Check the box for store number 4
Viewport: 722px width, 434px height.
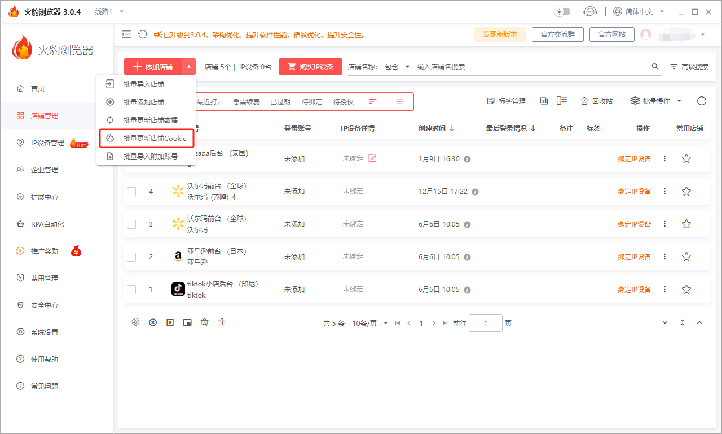pos(131,192)
